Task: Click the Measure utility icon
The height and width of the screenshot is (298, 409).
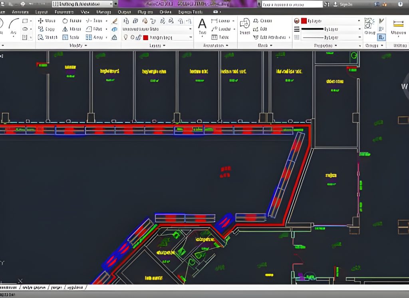Action: tap(397, 24)
